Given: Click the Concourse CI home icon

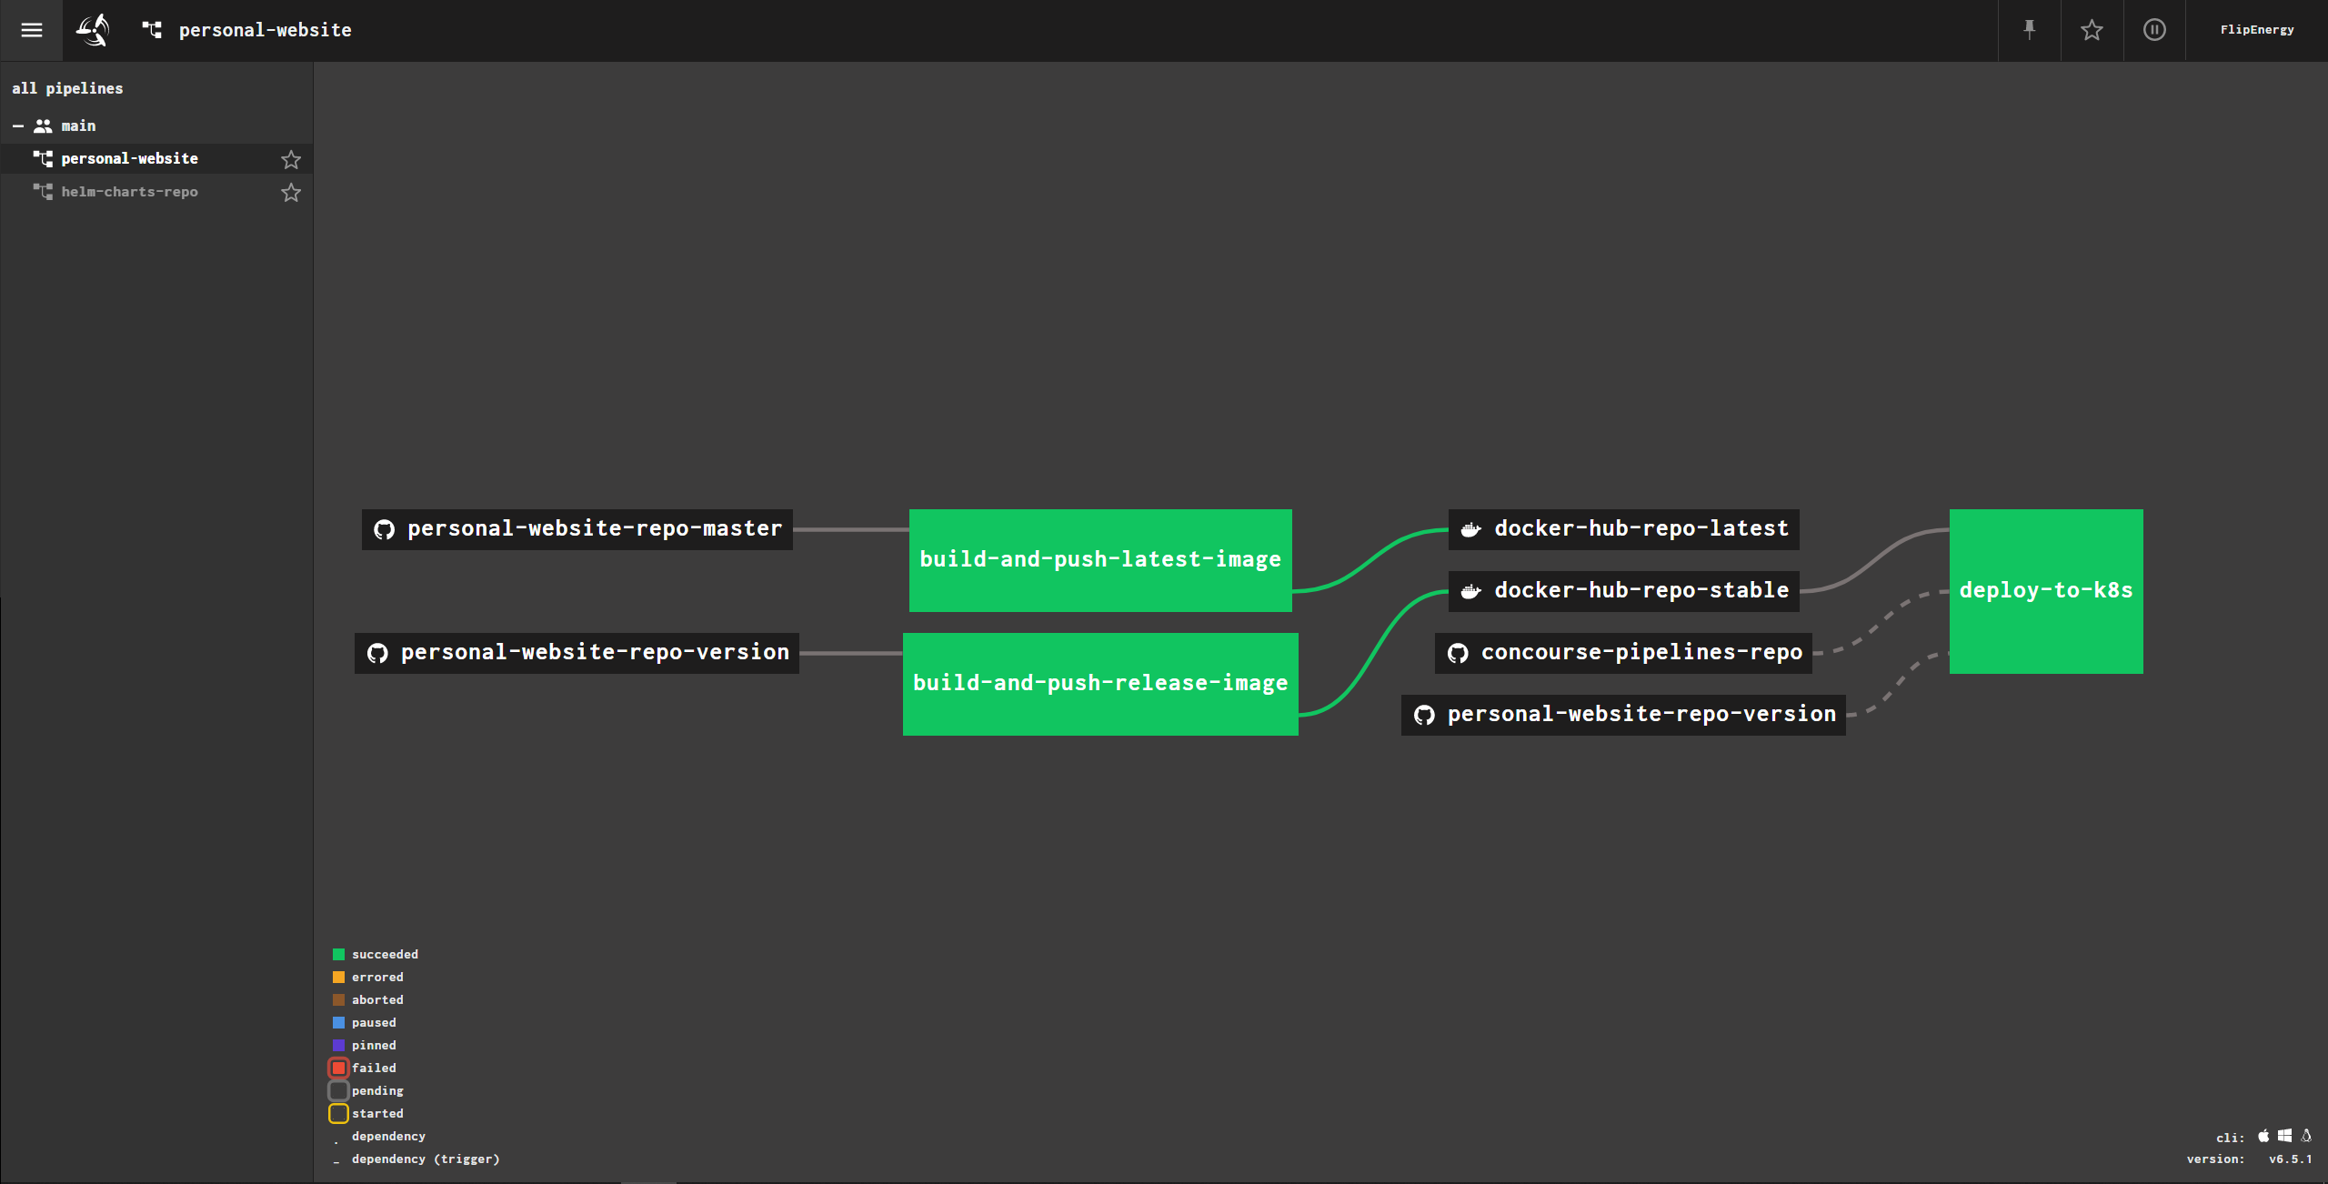Looking at the screenshot, I should (x=92, y=29).
